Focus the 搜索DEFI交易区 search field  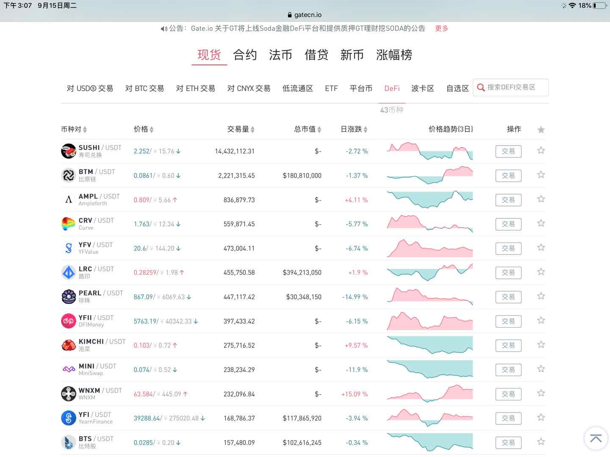coord(510,88)
